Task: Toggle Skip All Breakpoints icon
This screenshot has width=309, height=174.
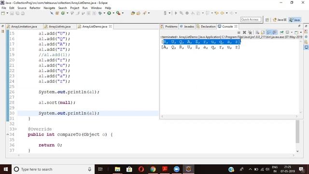Action: point(52,13)
